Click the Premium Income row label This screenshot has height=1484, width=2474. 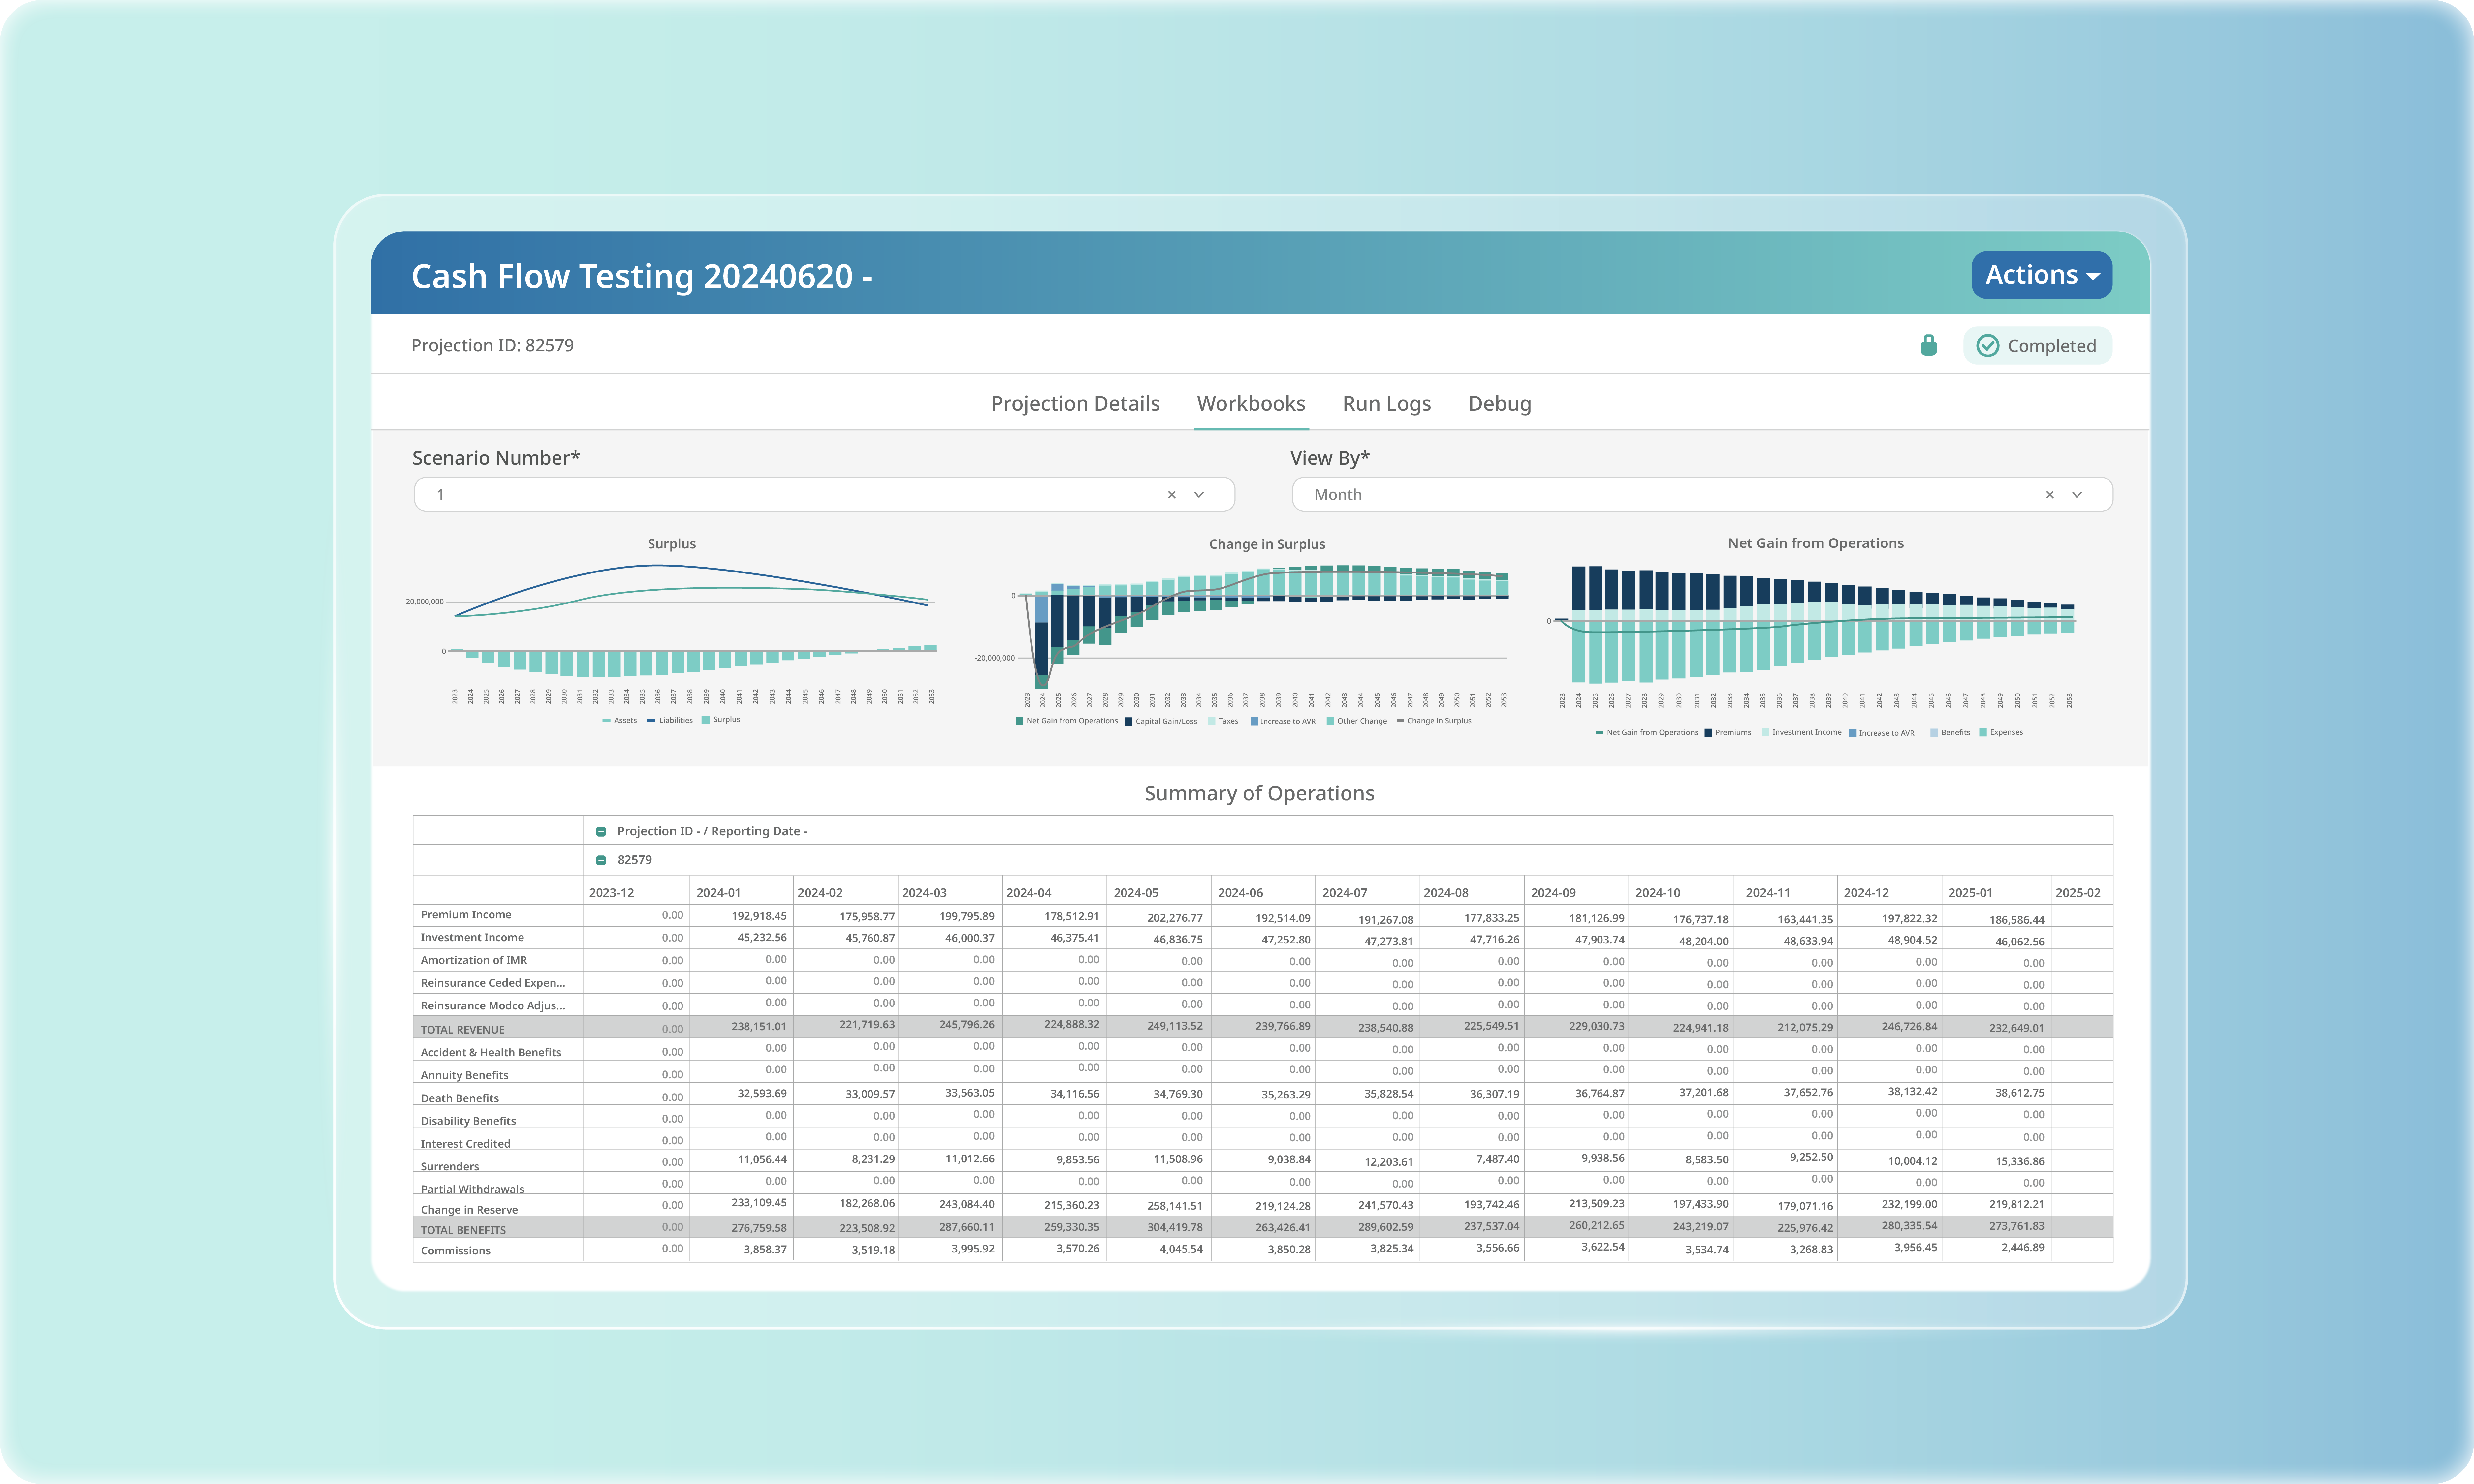pyautogui.click(x=466, y=915)
